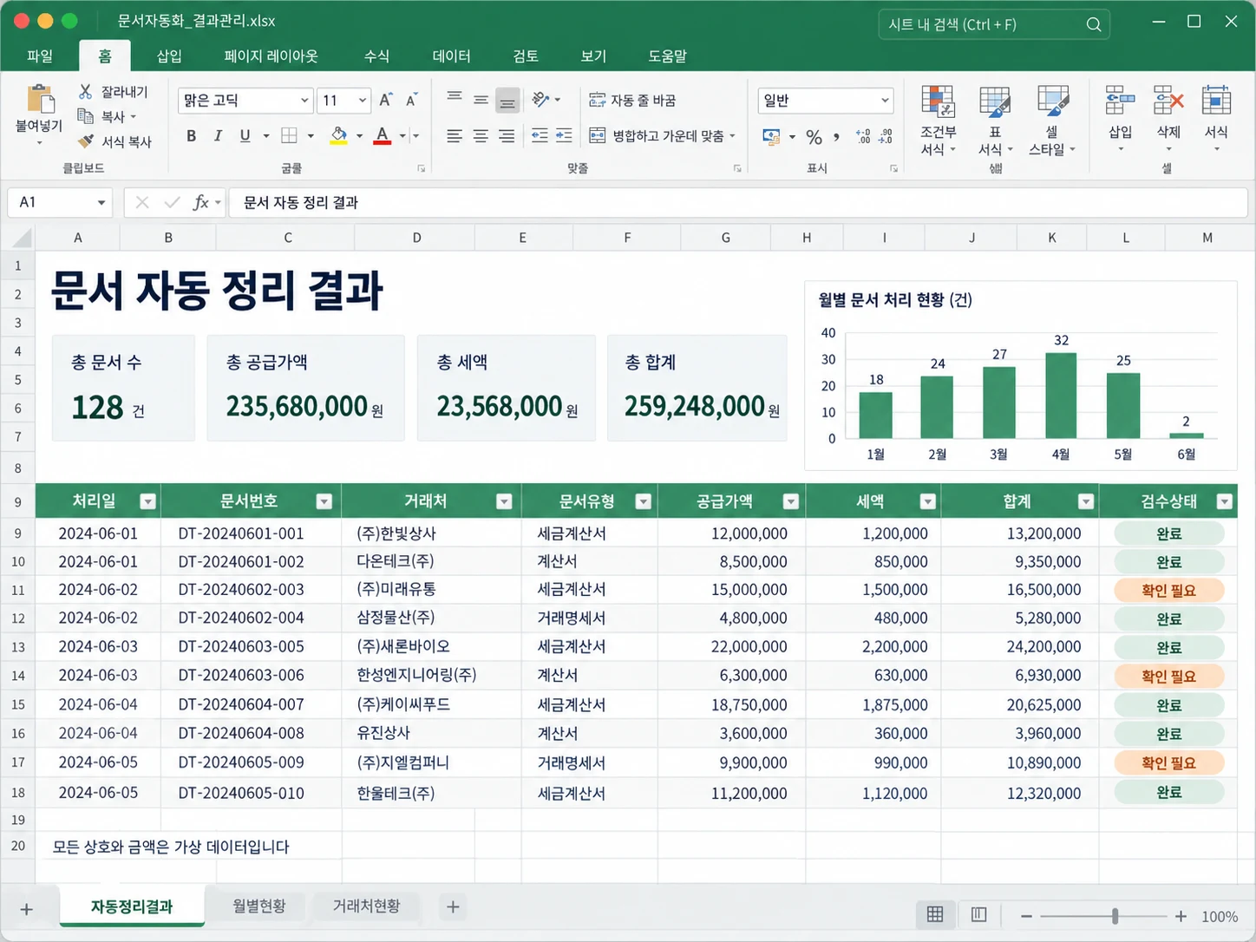Open the table format (표 서식) gallery

(x=995, y=121)
